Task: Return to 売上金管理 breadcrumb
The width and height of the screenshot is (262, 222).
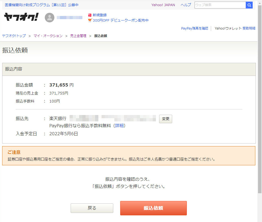Action: (78, 36)
